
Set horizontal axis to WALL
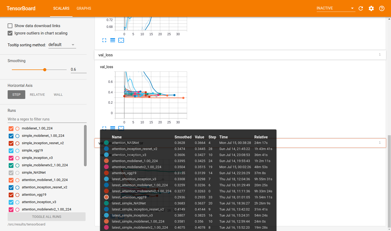click(58, 95)
